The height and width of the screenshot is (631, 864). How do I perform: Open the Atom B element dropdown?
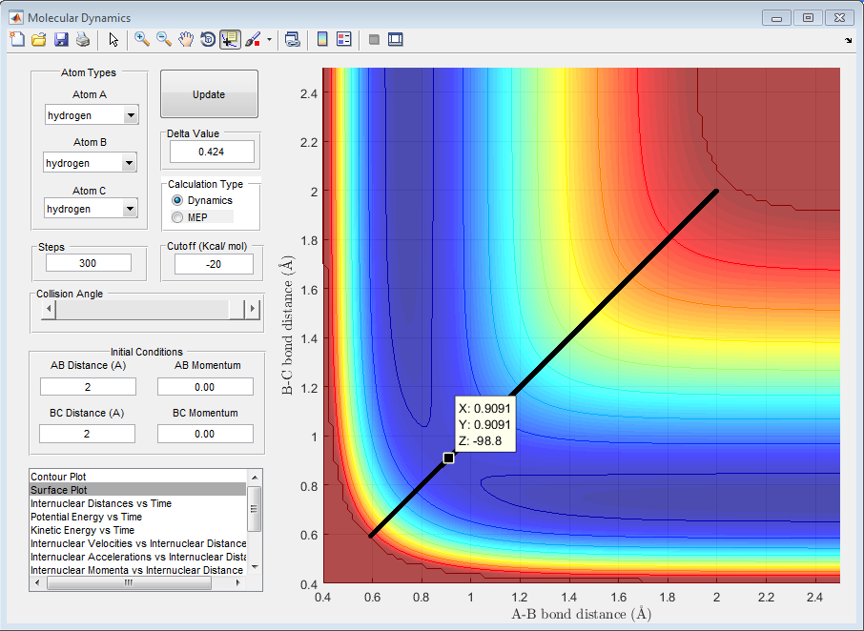(131, 163)
